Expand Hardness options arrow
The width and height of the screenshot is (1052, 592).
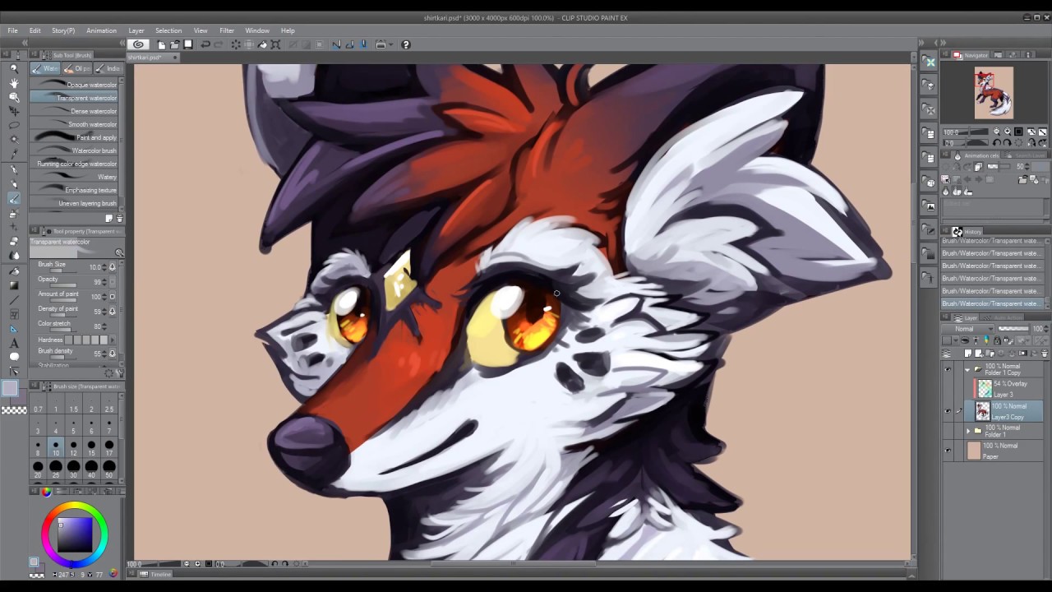112,340
